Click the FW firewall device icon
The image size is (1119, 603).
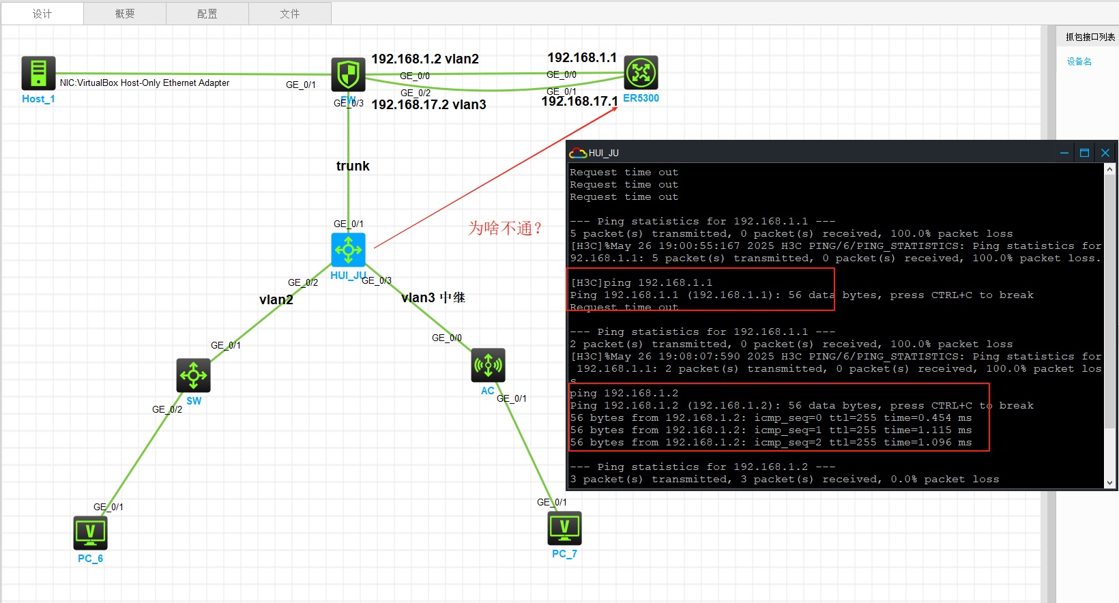349,74
